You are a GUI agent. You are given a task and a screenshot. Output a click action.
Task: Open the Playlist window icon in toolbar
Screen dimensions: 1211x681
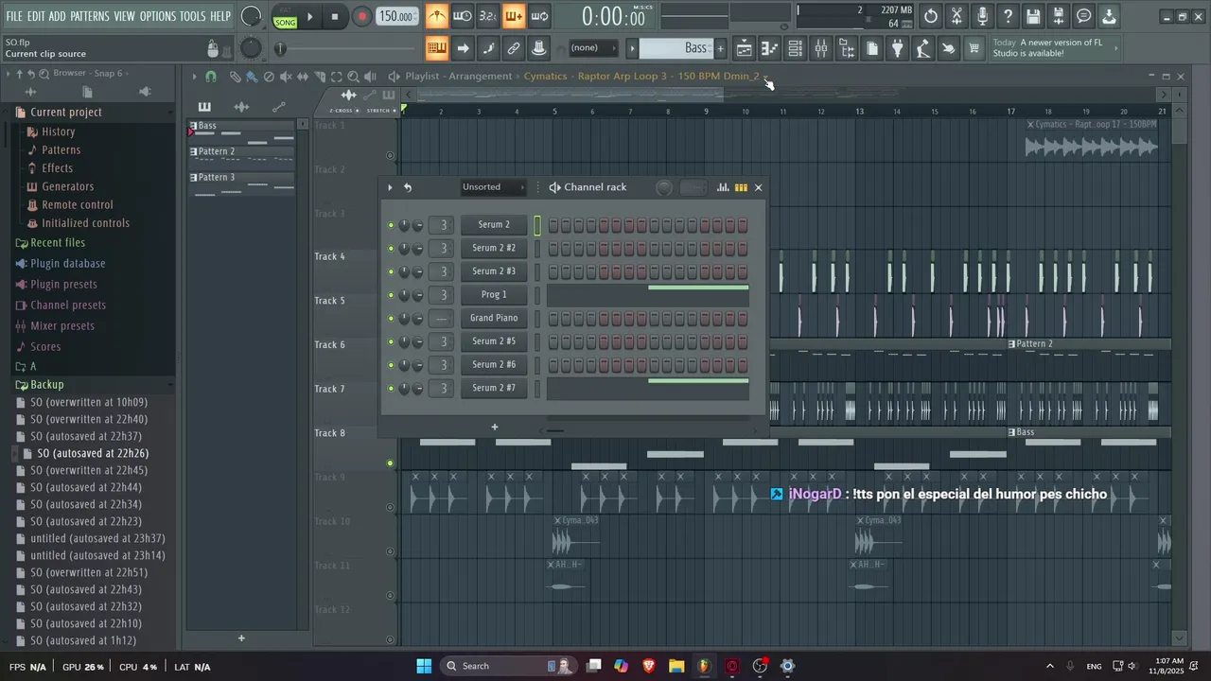[x=745, y=48]
